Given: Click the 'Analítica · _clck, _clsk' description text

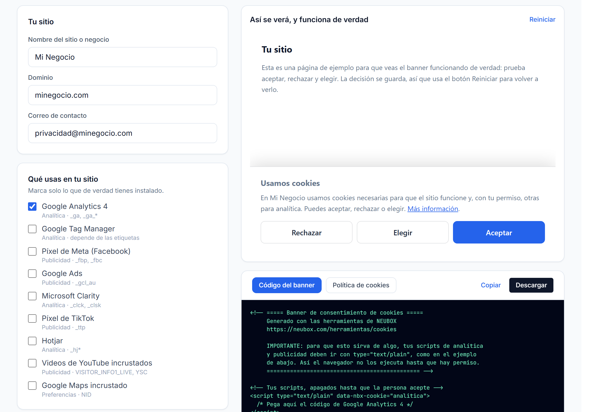Looking at the screenshot, I should (71, 305).
